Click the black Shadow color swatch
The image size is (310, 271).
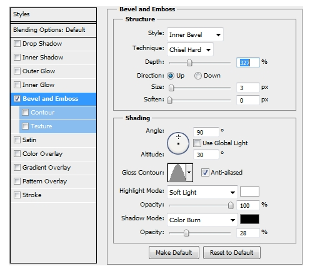249,219
